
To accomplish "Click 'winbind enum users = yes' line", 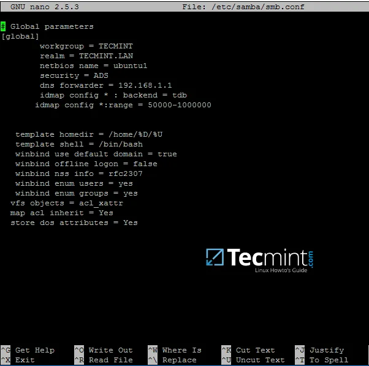I will 74,183.
